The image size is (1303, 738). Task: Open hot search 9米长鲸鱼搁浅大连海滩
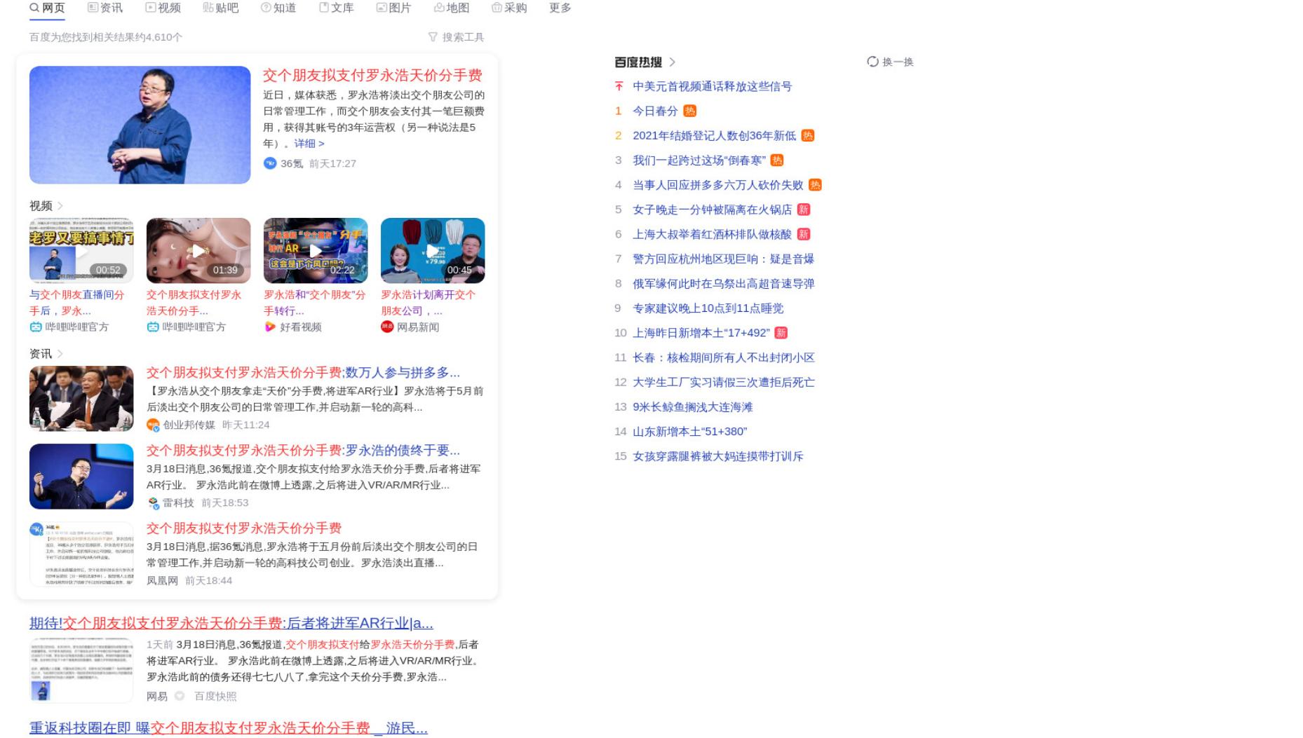[x=693, y=406]
